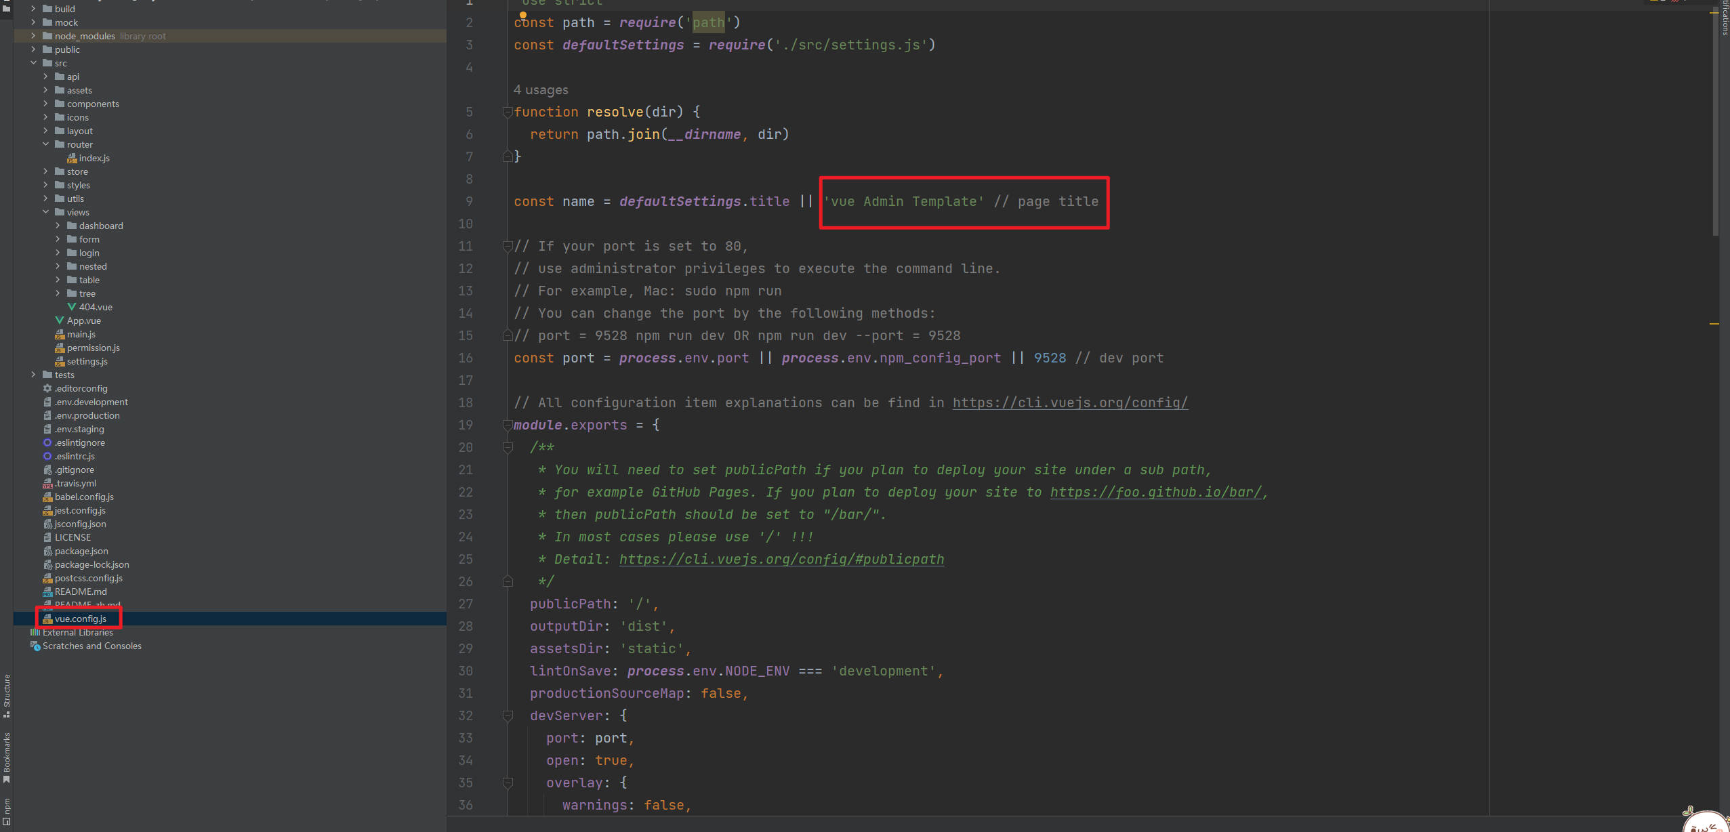Screen dimensions: 1730x832
Task: Click the editor's vertical scrollbar thumb
Action: (1714, 122)
